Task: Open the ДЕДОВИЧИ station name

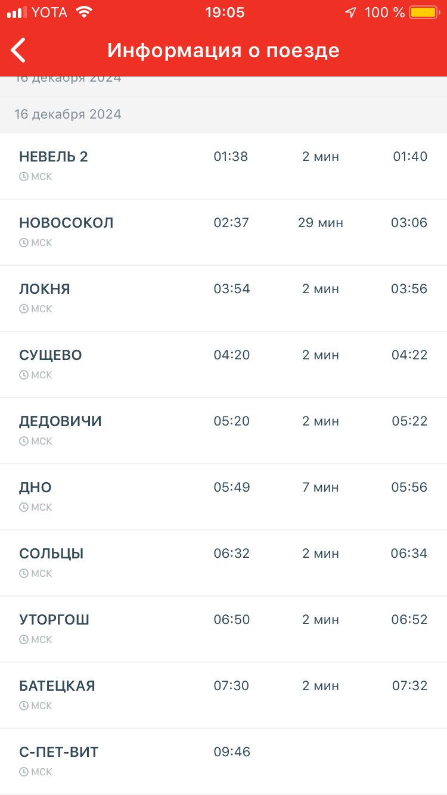Action: (x=60, y=421)
